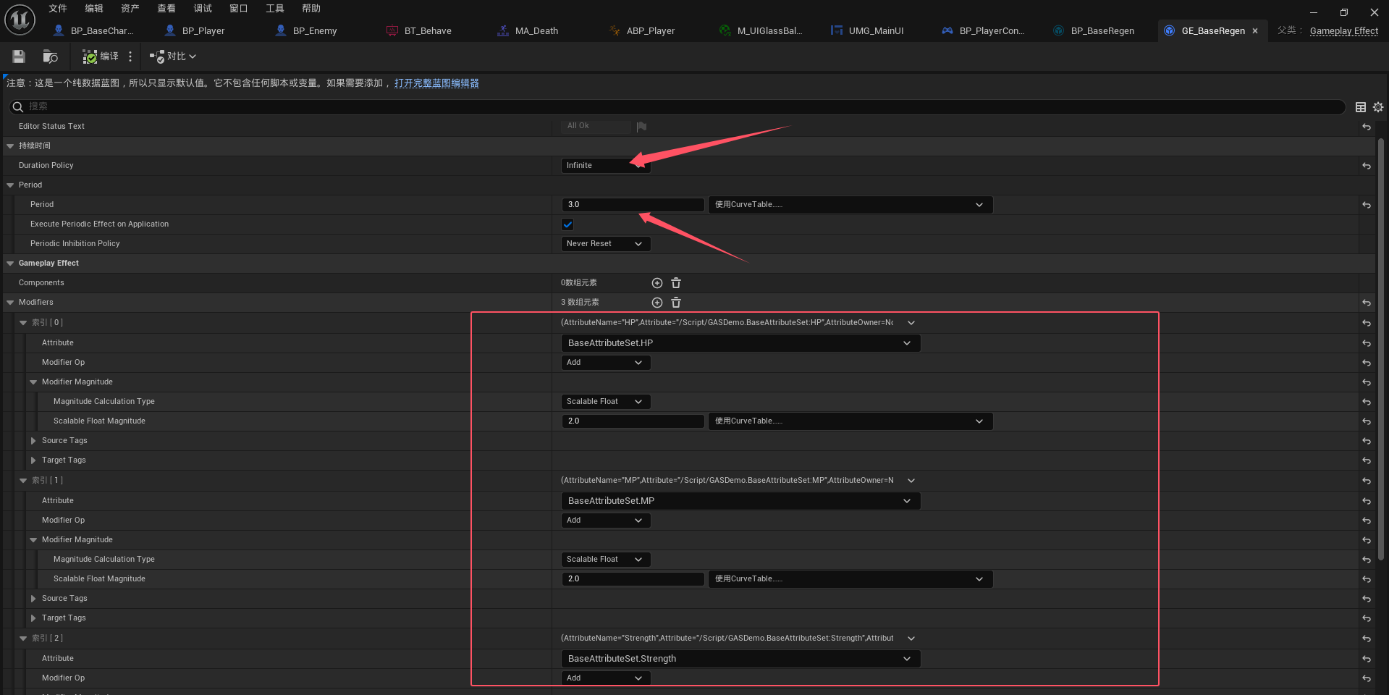This screenshot has height=695, width=1389.
Task: Click the Compile (编译) button
Action: point(101,56)
